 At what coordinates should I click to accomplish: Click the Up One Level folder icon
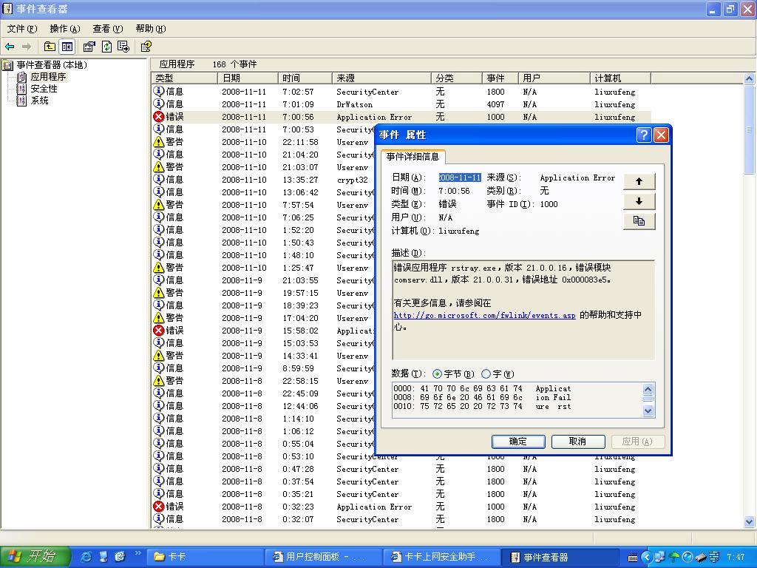pyautogui.click(x=50, y=47)
